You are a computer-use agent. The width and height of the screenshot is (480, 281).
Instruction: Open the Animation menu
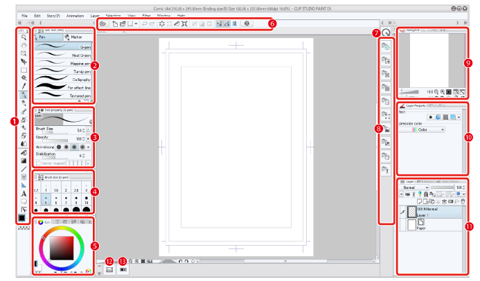coord(75,16)
